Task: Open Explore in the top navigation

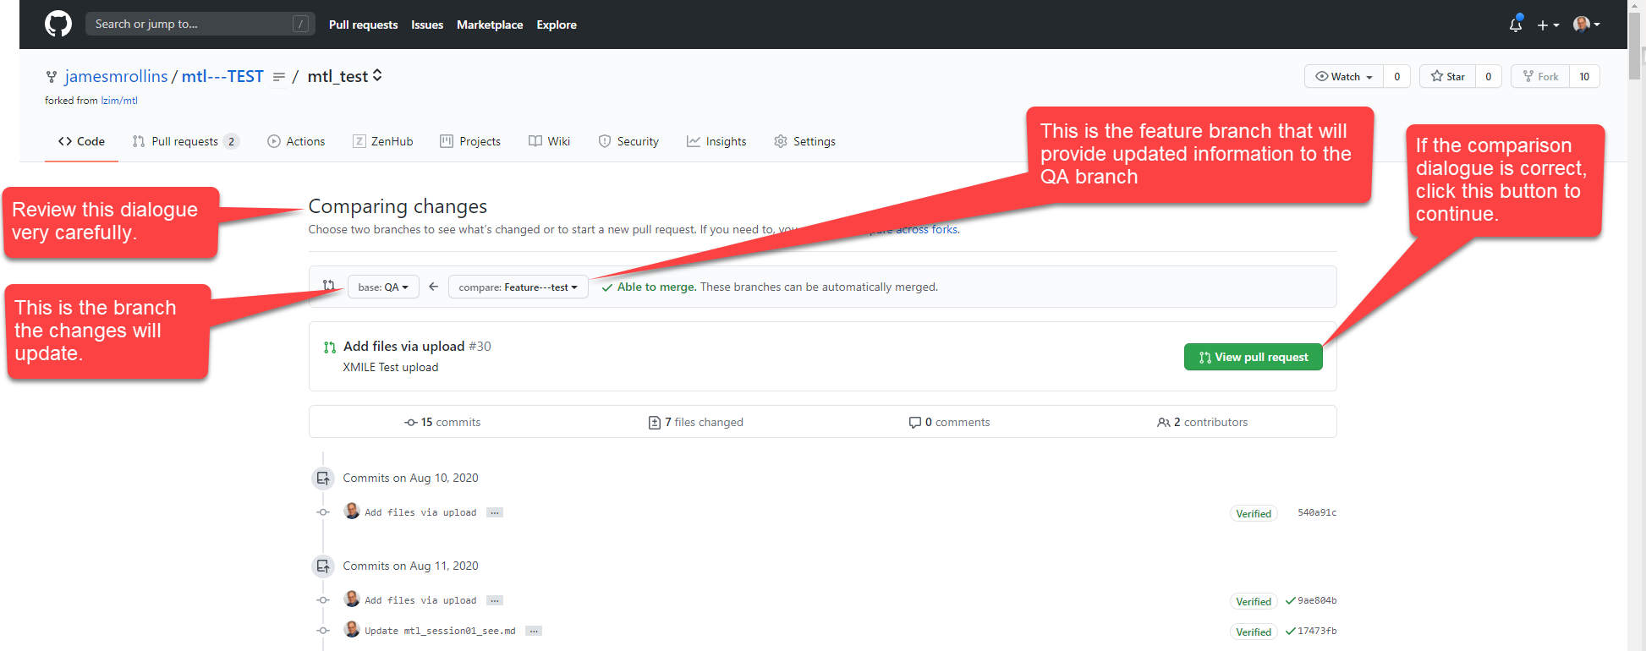Action: [557, 25]
